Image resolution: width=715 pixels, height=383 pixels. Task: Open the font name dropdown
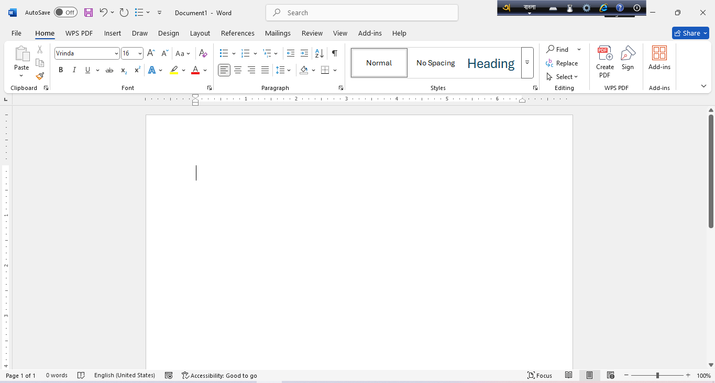[116, 53]
